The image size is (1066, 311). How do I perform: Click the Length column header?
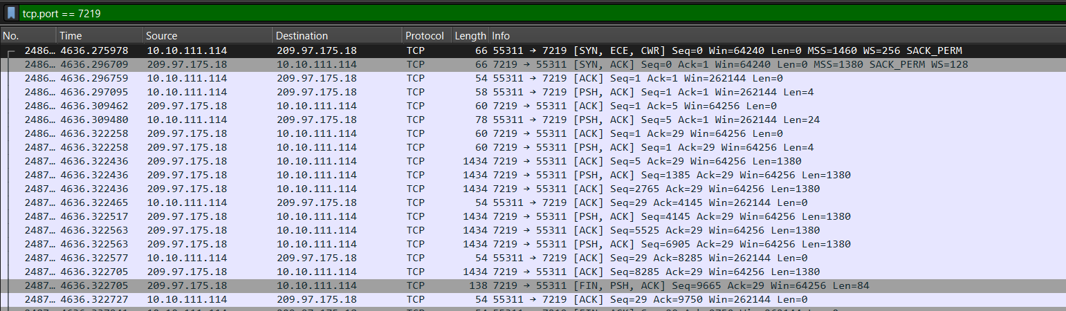(470, 36)
